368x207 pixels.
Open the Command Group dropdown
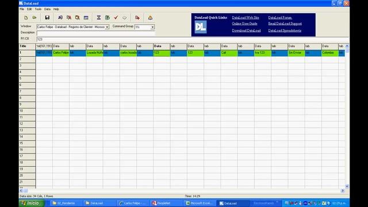152,27
